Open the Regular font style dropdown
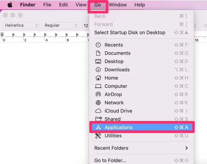Viewport: 207px width, 164px height. point(61,25)
